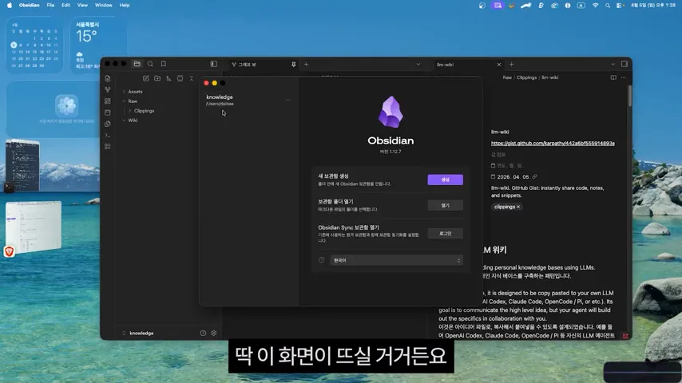
Task: Click open folder as vault button
Action: point(446,205)
